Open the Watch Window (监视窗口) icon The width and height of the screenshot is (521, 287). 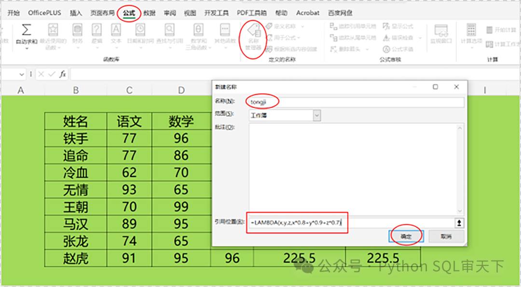[x=440, y=32]
